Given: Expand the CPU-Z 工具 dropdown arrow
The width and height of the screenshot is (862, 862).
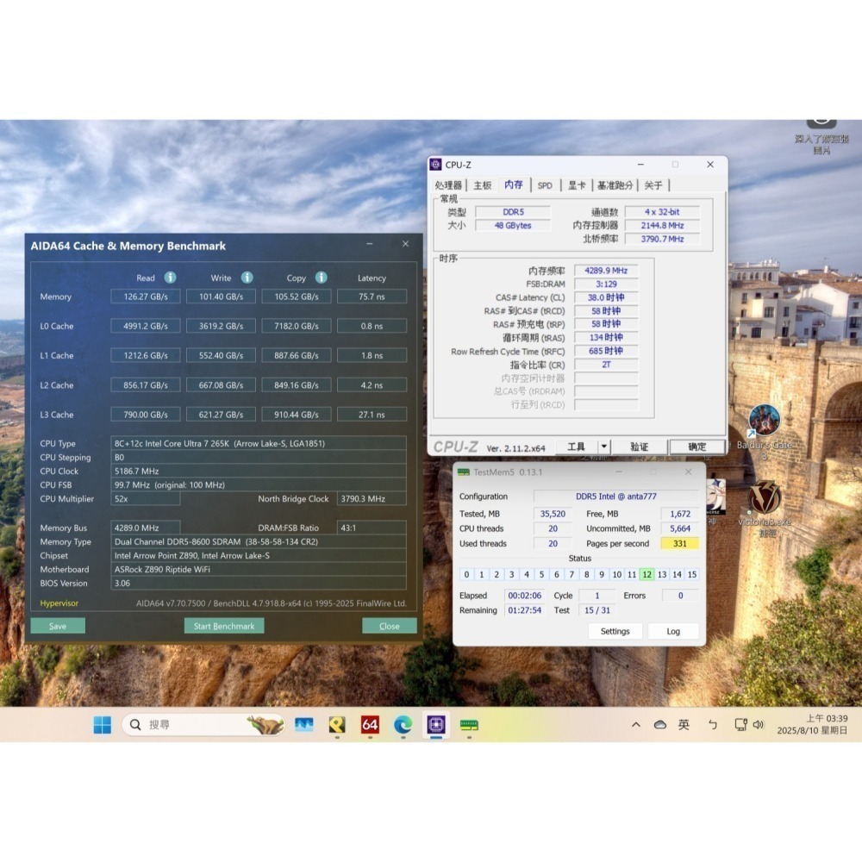Looking at the screenshot, I should tap(604, 447).
